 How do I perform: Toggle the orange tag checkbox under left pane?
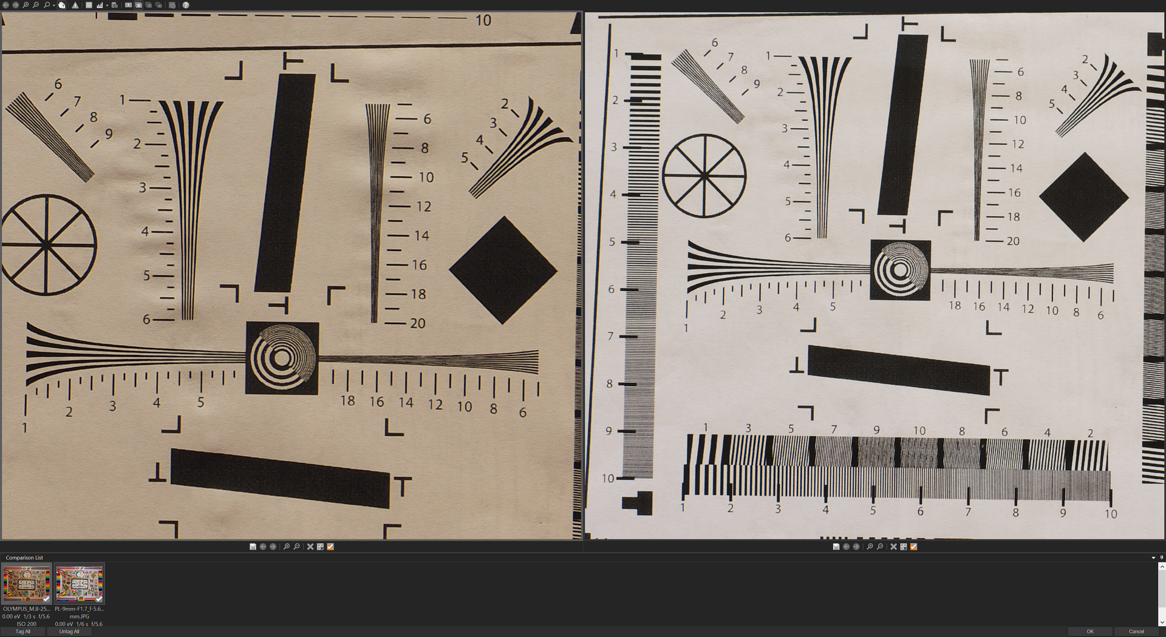[x=330, y=547]
